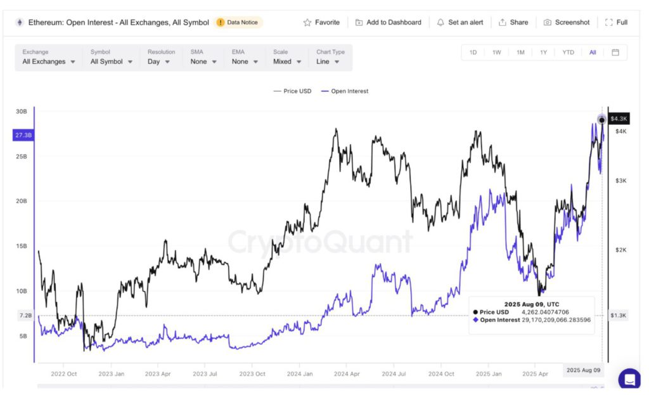649x395 pixels.
Task: Click the Share upload icon
Action: pos(503,22)
